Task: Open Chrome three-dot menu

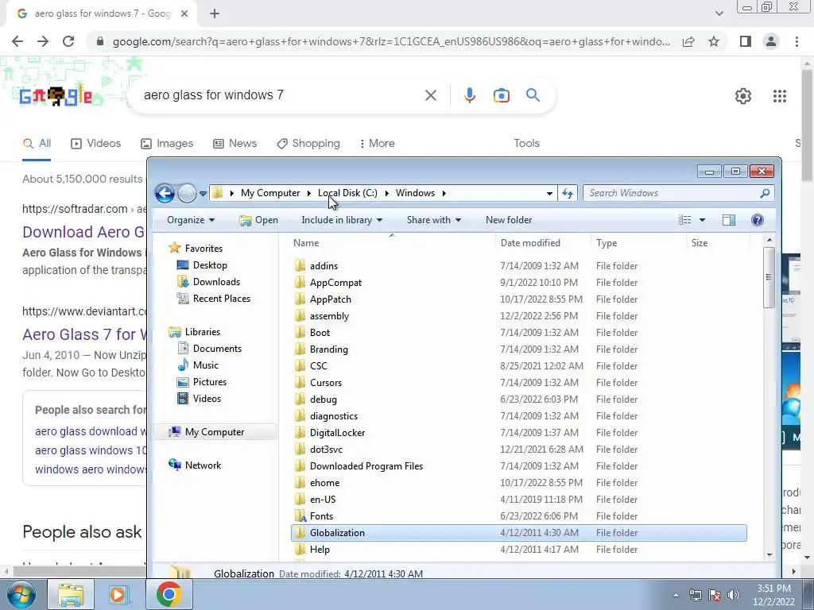Action: (x=797, y=41)
